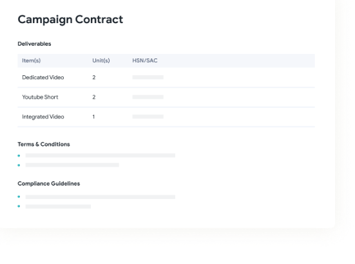The image size is (355, 264).
Task: Click unit count for Integrated Video
Action: tap(93, 117)
